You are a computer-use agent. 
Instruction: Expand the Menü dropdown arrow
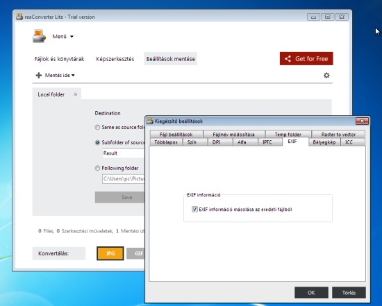72,37
